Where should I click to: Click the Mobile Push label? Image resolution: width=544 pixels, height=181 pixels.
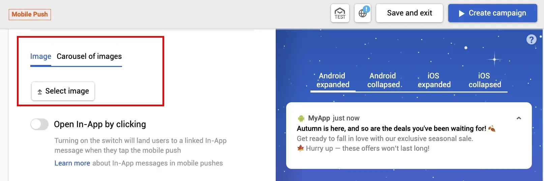[x=30, y=14]
